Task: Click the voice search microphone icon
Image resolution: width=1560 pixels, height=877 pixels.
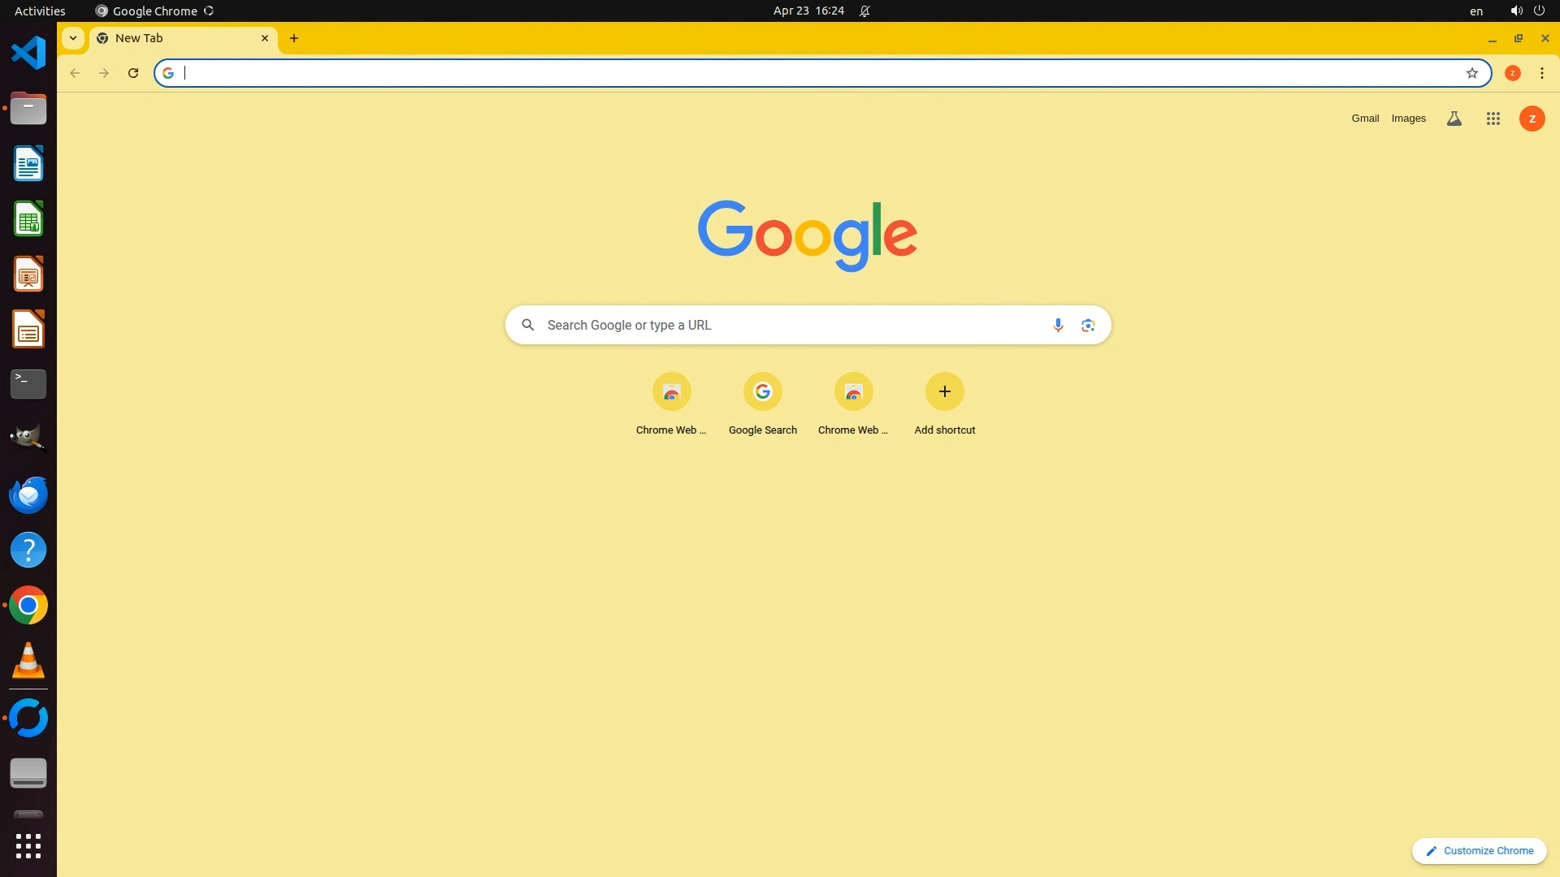Action: point(1058,325)
